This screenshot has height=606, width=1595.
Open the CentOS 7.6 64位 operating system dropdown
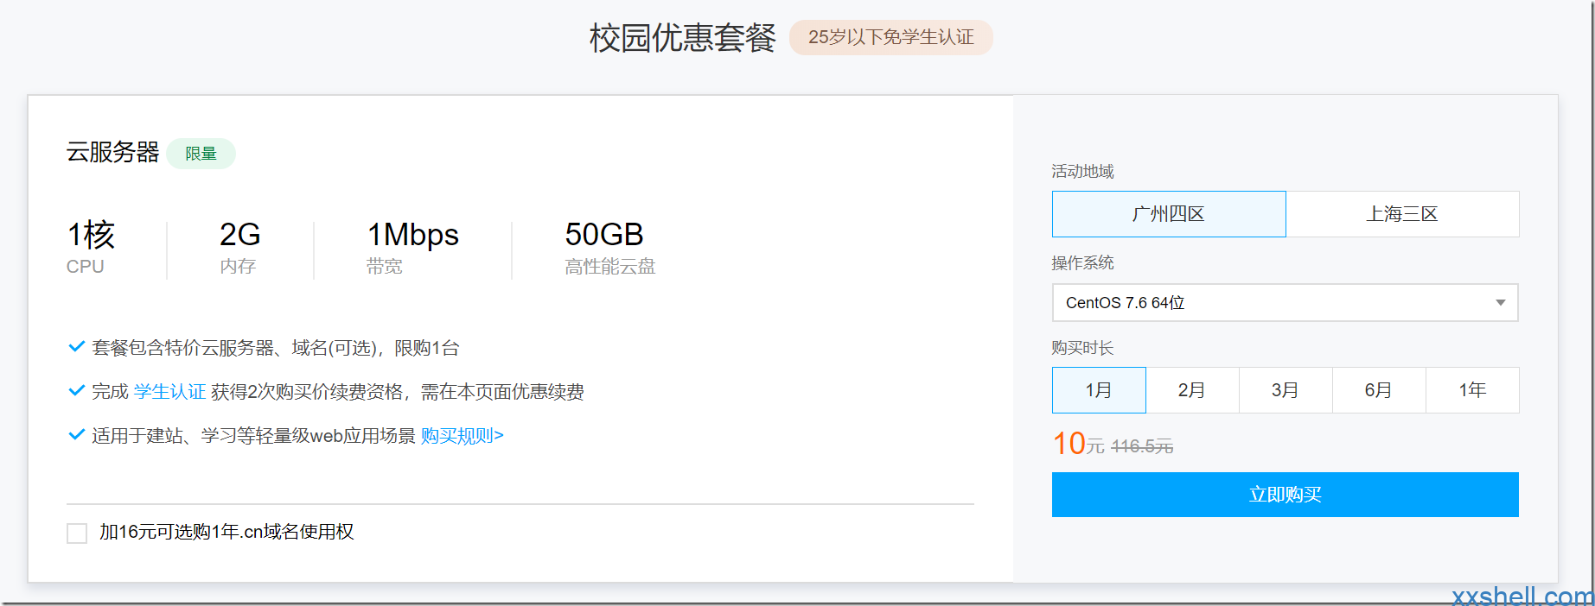(1285, 303)
